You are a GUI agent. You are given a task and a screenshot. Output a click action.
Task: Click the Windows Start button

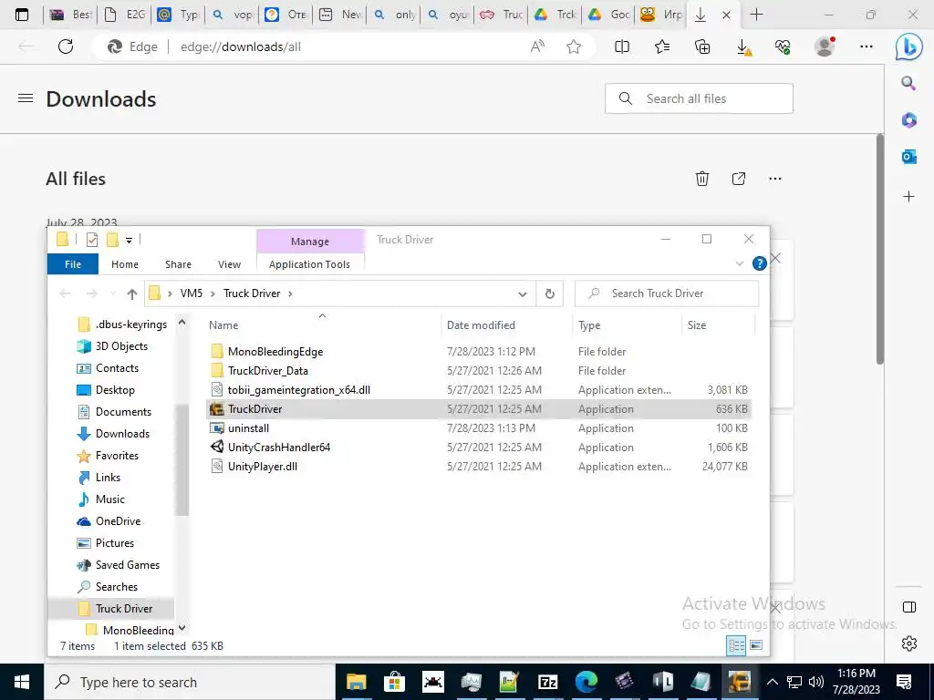[22, 682]
